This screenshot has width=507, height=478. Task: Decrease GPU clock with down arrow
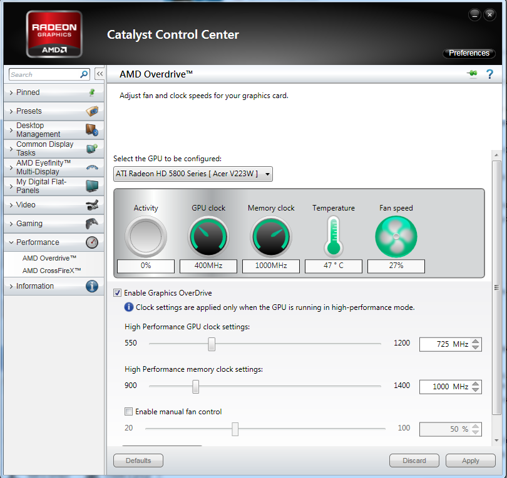pos(475,347)
